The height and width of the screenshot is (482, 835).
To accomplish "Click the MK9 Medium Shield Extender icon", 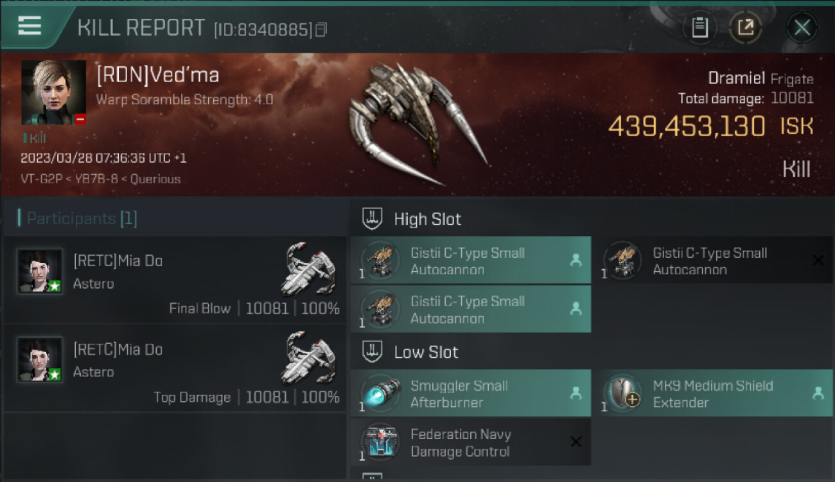I will pos(622,393).
